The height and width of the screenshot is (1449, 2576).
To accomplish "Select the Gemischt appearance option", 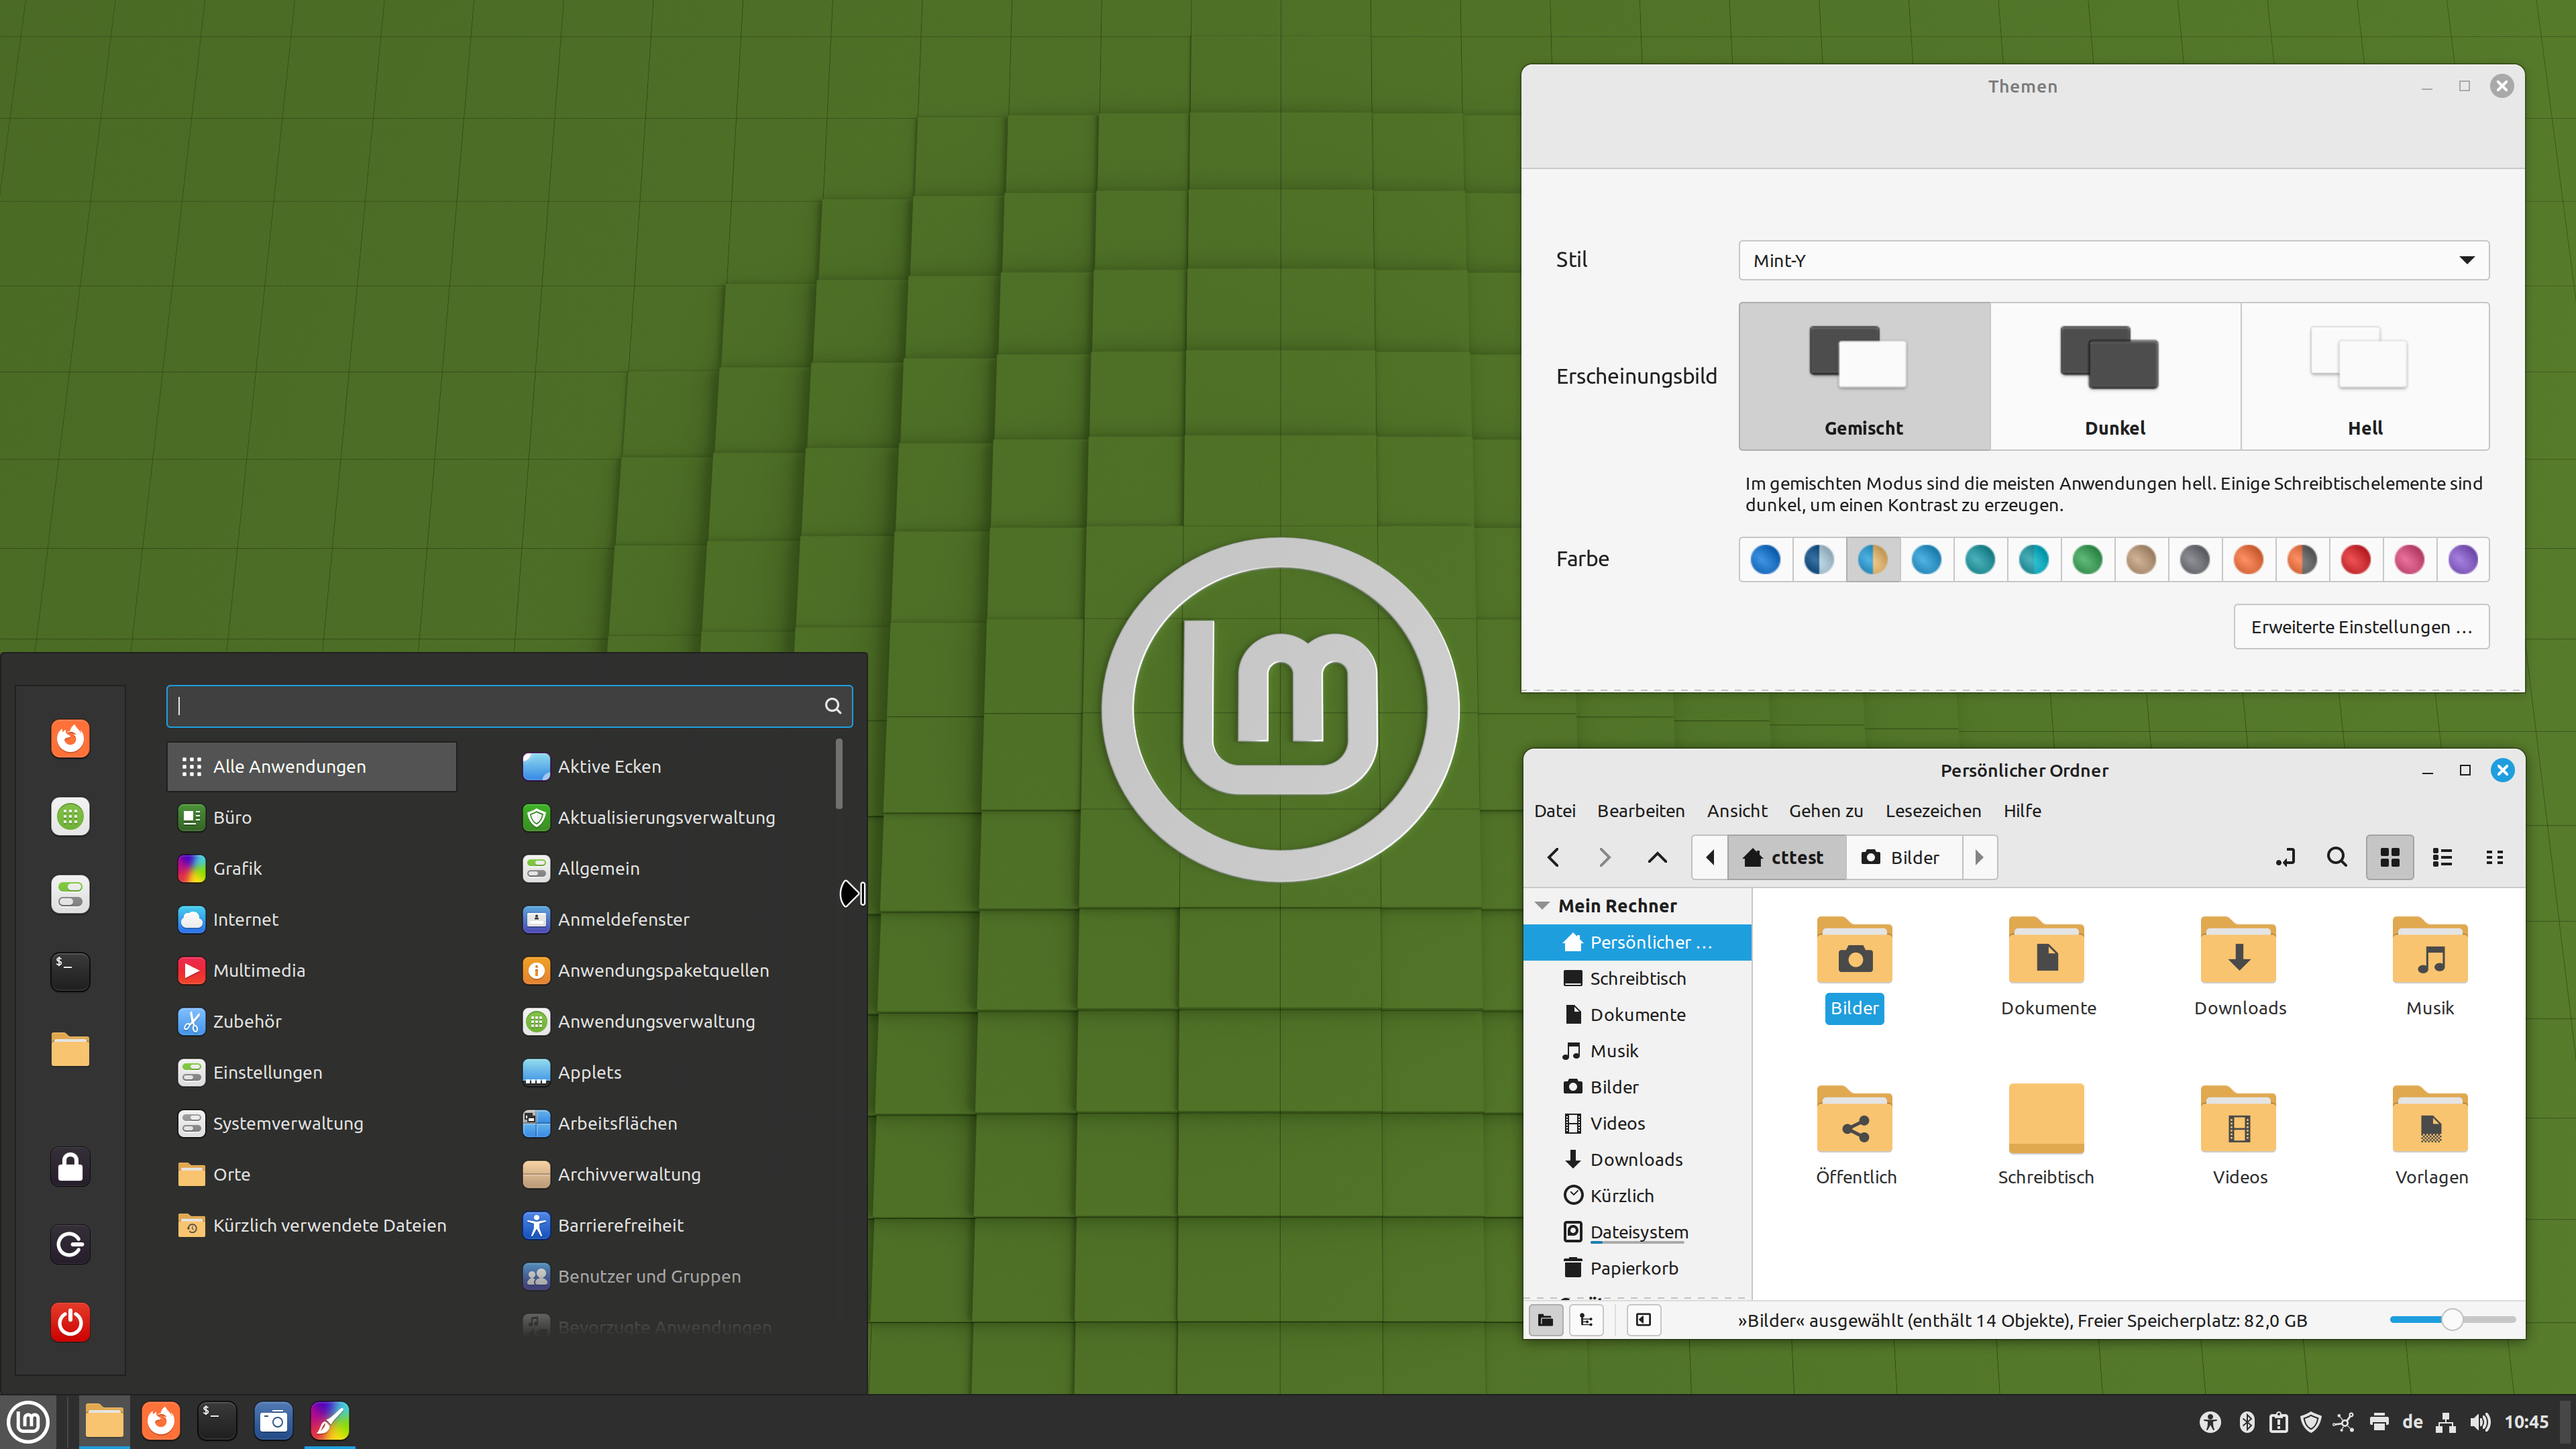I will [x=1863, y=377].
